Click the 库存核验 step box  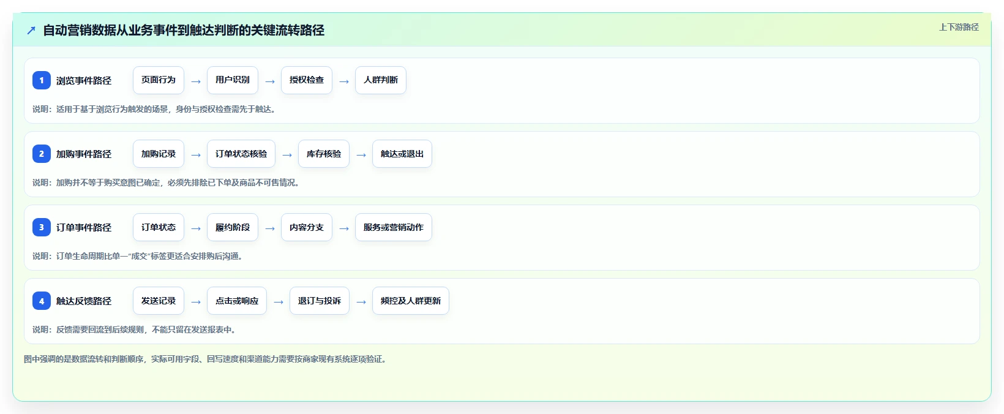click(x=324, y=154)
